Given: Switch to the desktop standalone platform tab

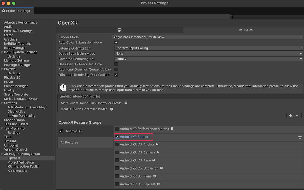Looking at the screenshot, I should coord(119,30).
